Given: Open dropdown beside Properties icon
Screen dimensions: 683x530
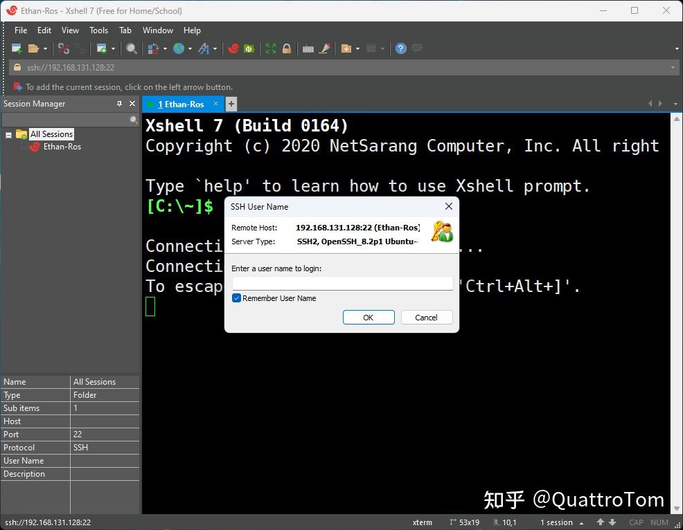Looking at the screenshot, I should tap(113, 48).
